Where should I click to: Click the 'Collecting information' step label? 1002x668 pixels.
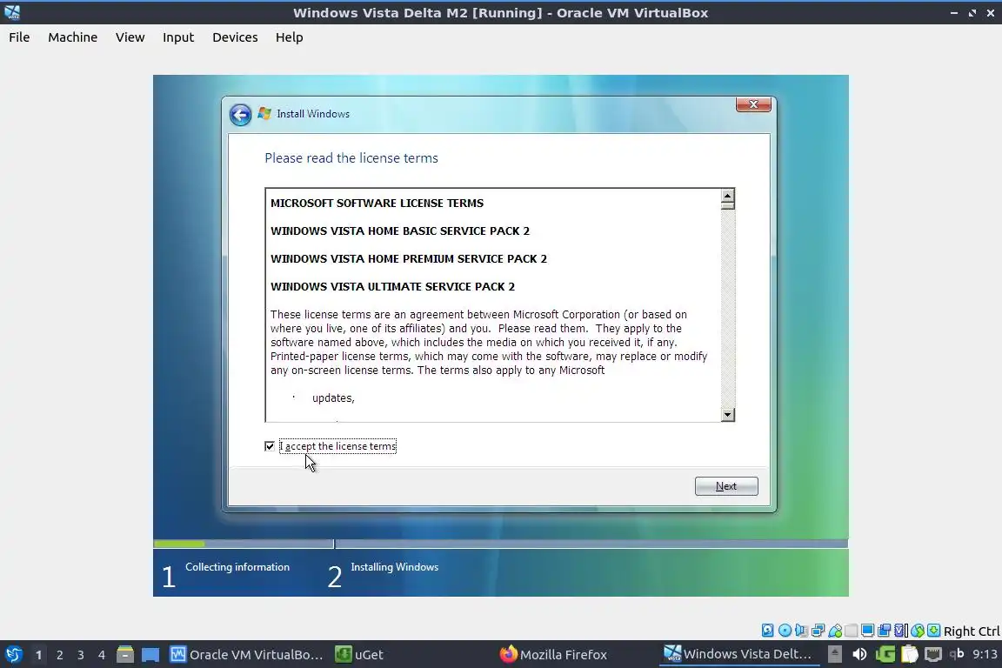click(x=237, y=567)
